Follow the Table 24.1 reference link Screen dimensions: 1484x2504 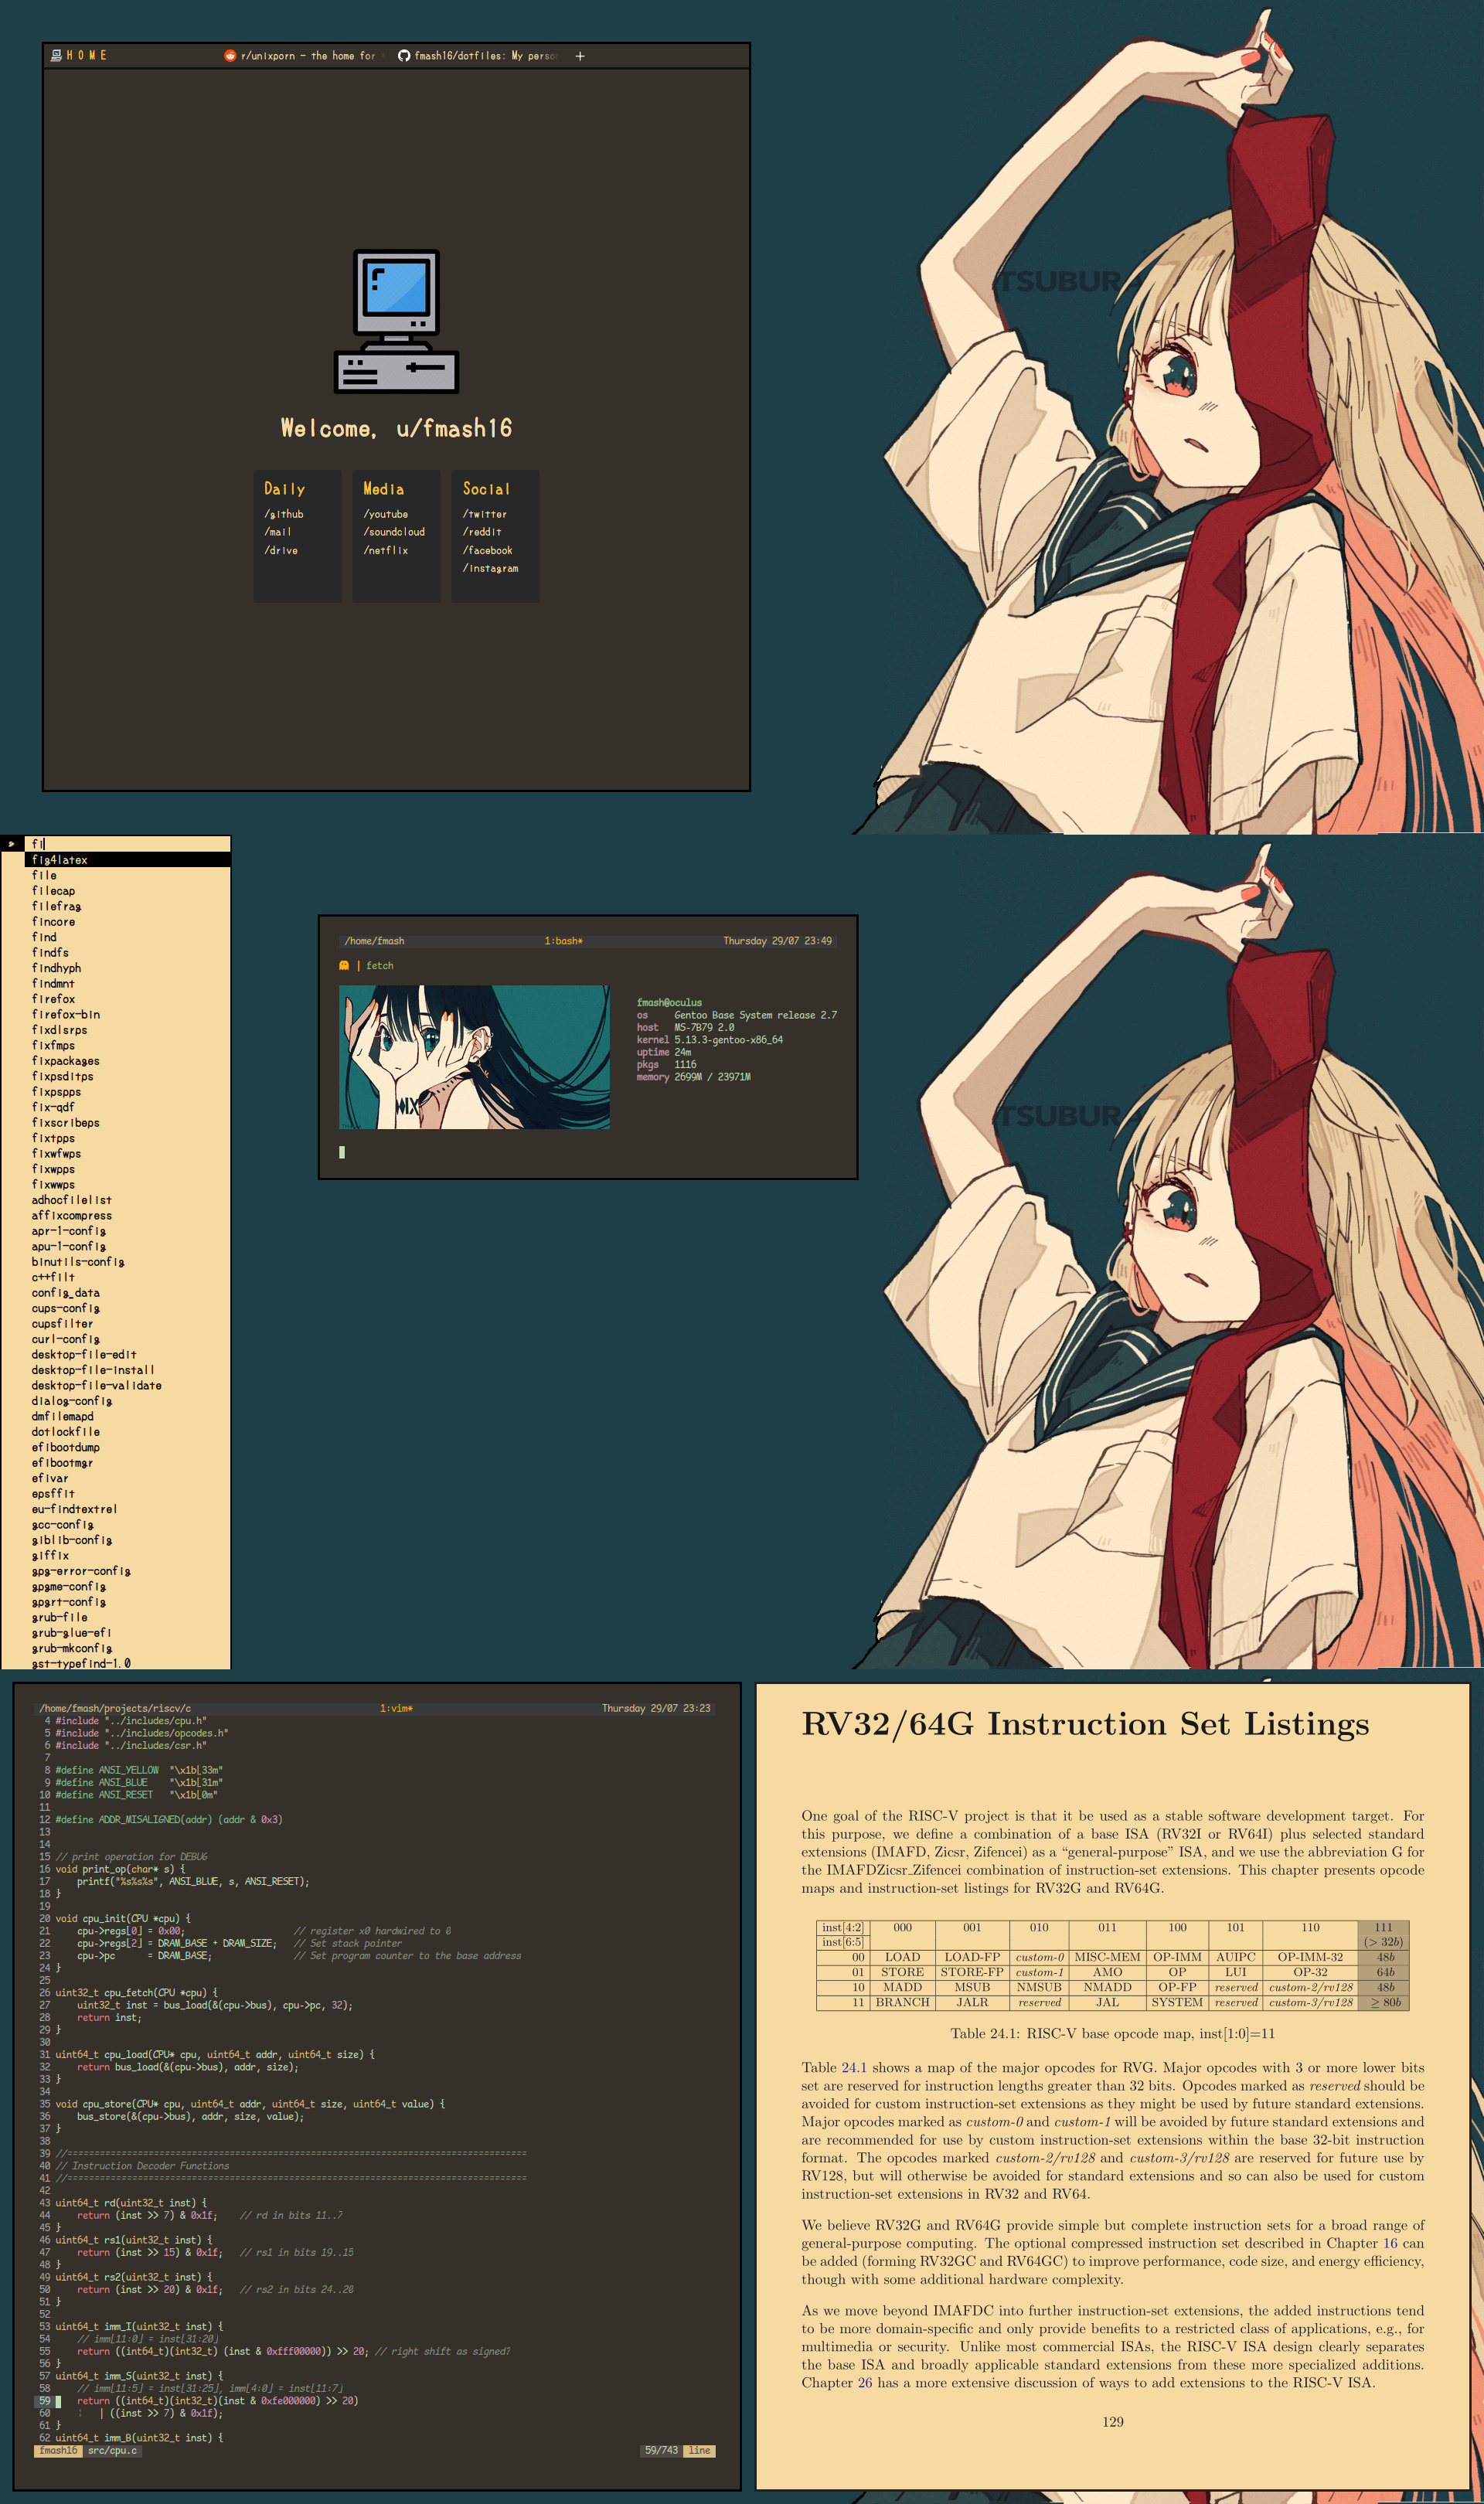coord(854,2067)
